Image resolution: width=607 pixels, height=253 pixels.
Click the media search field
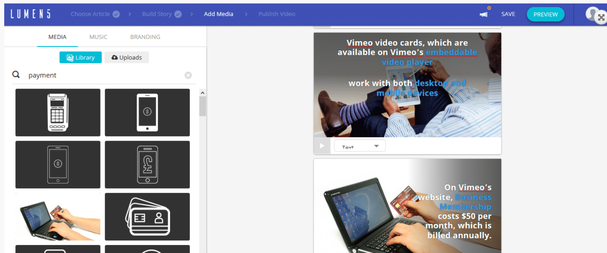pyautogui.click(x=104, y=75)
